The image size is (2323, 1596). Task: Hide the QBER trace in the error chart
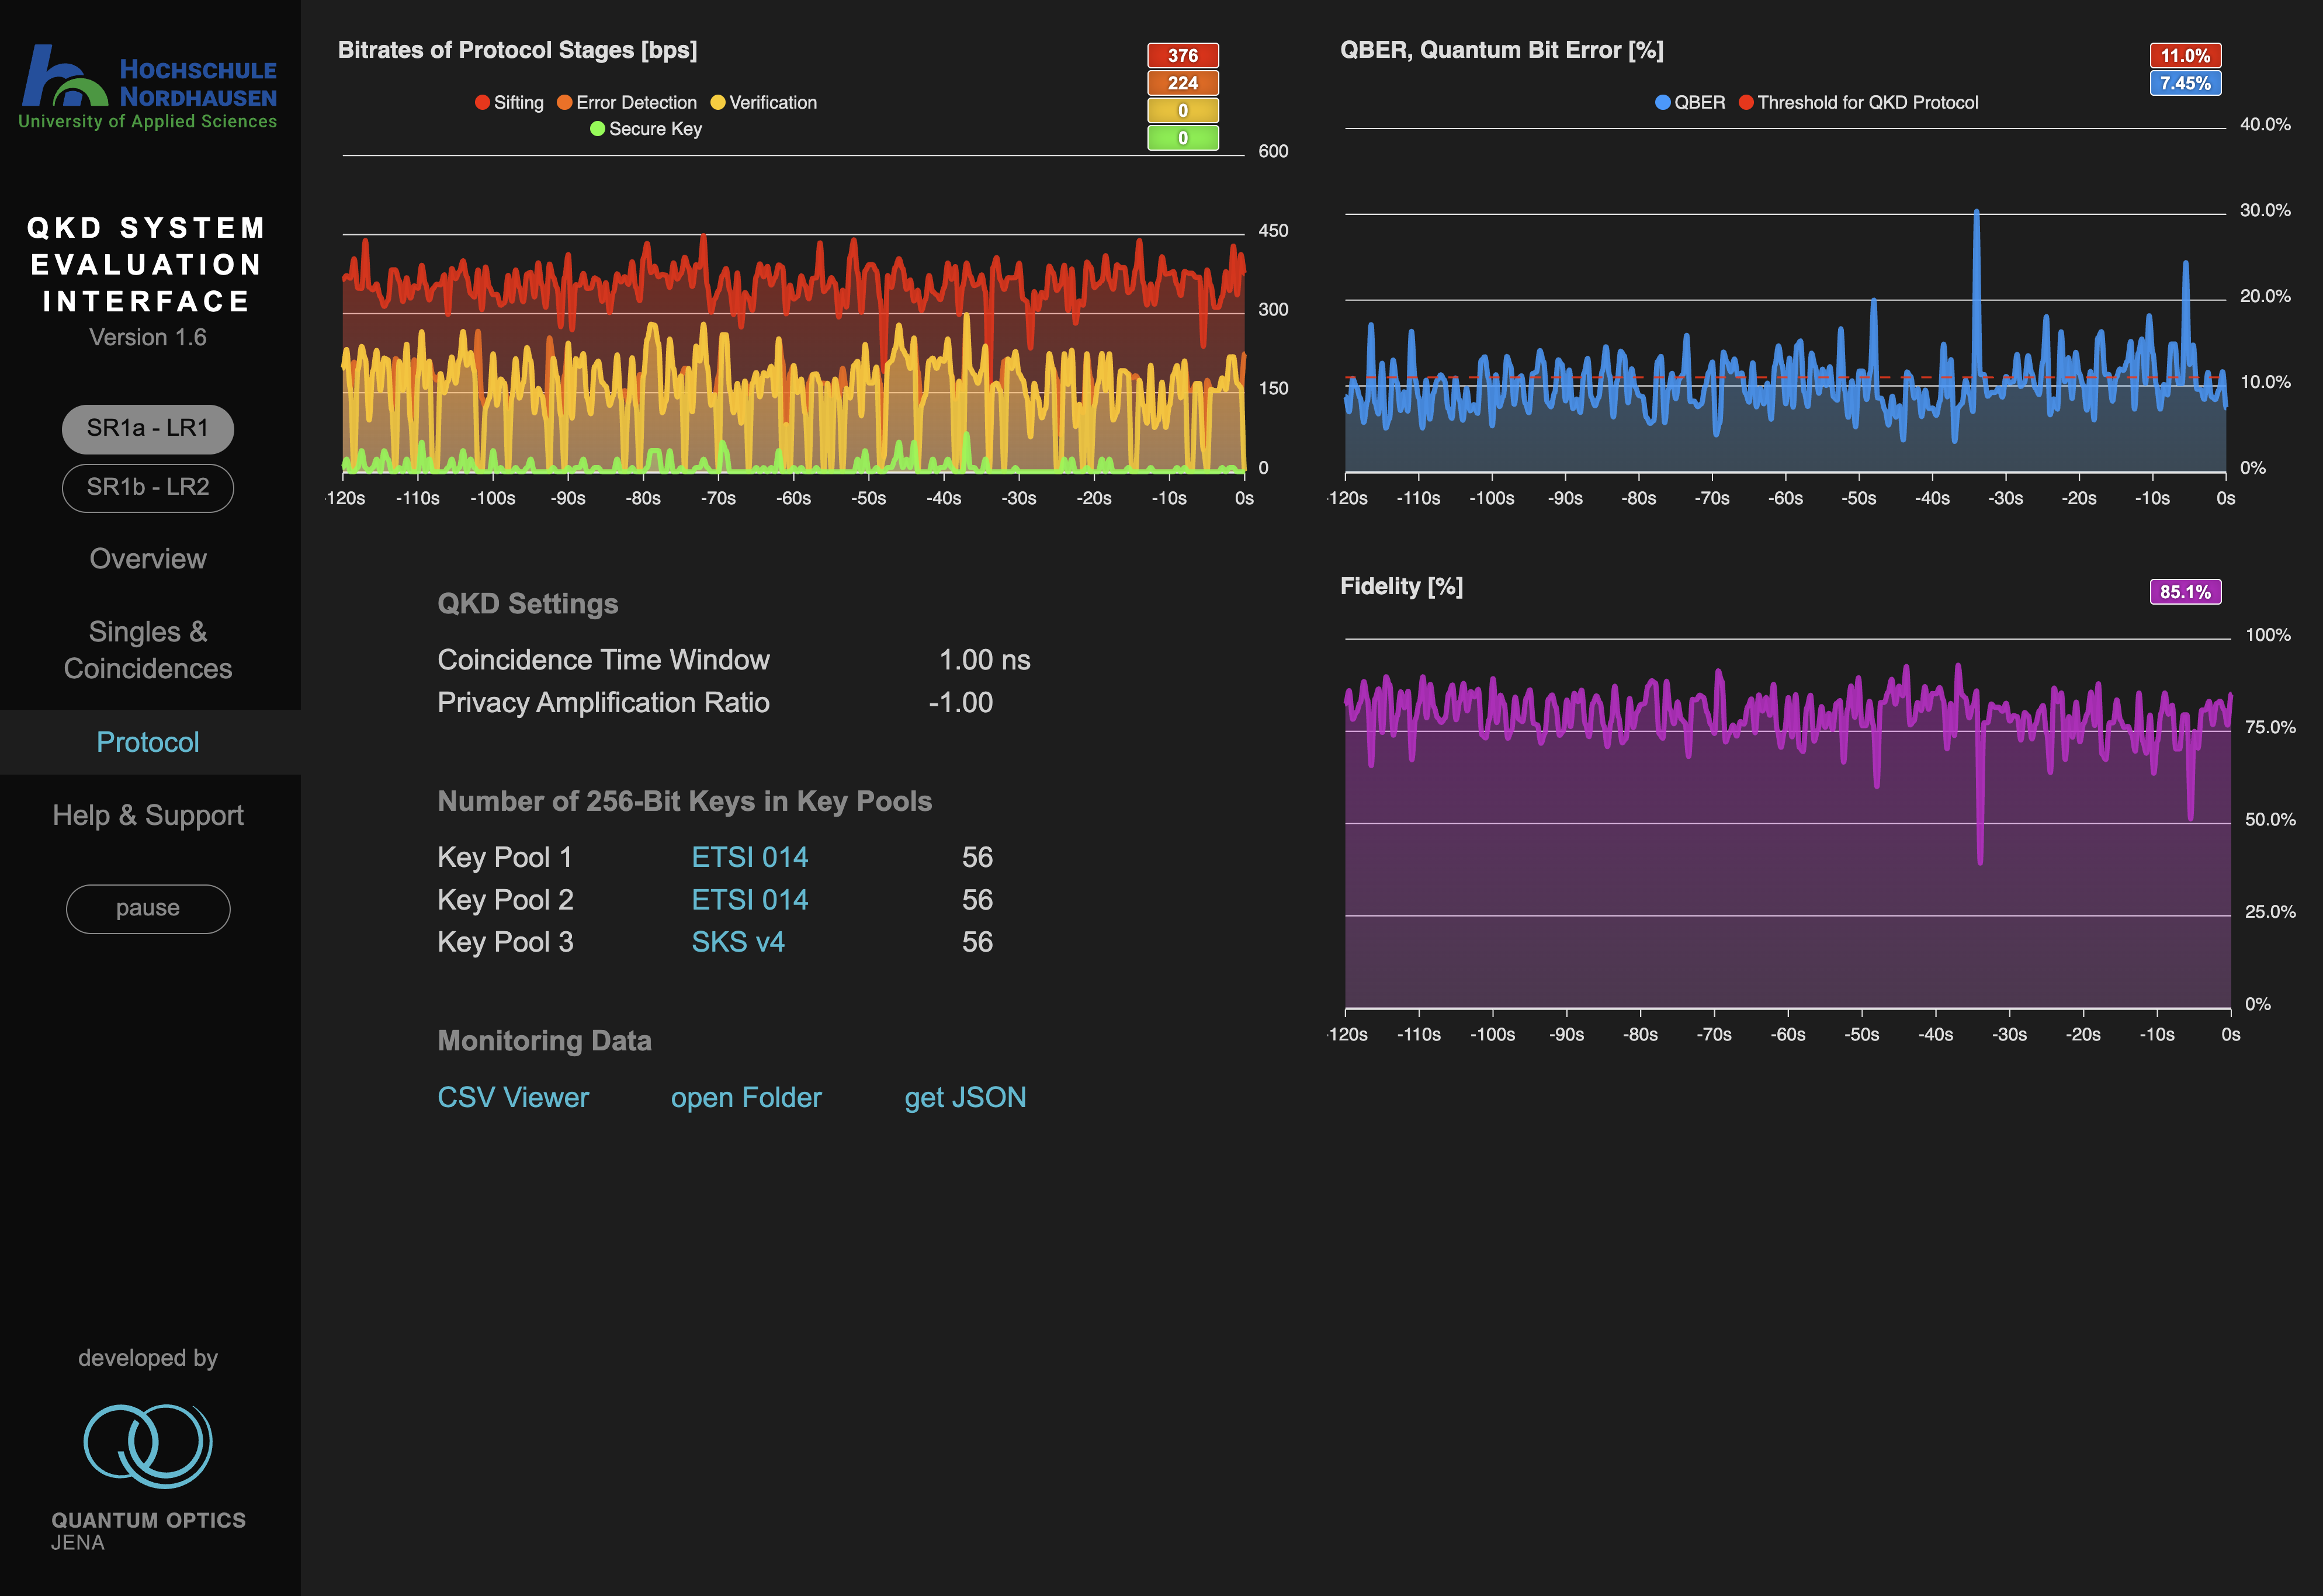pos(1695,102)
